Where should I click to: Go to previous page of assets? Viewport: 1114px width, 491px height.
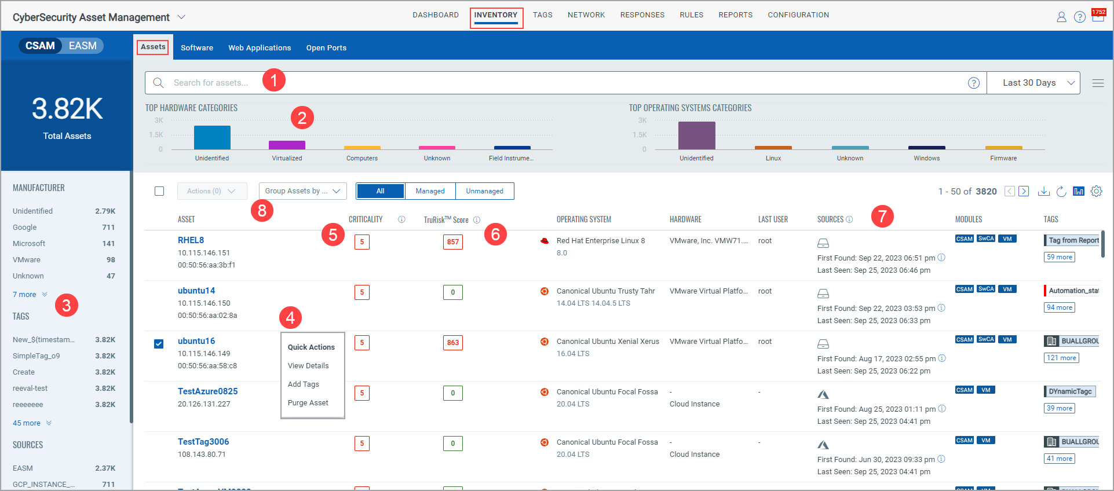[x=1010, y=191]
